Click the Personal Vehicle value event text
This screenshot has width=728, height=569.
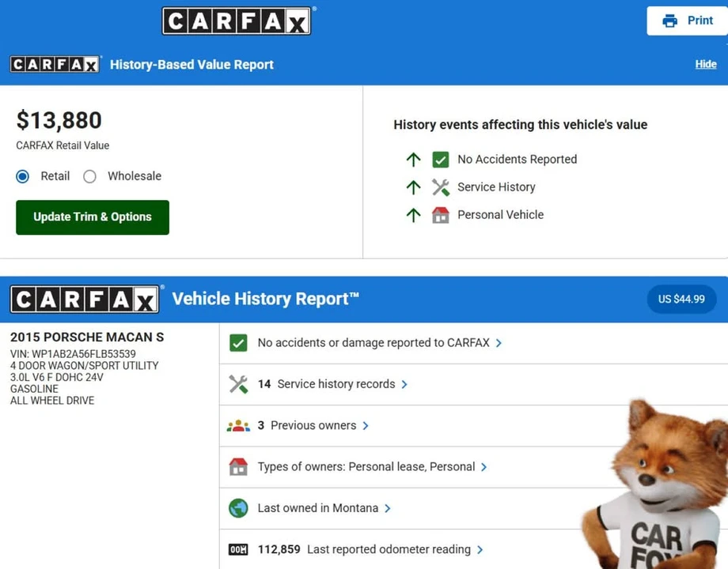[500, 215]
